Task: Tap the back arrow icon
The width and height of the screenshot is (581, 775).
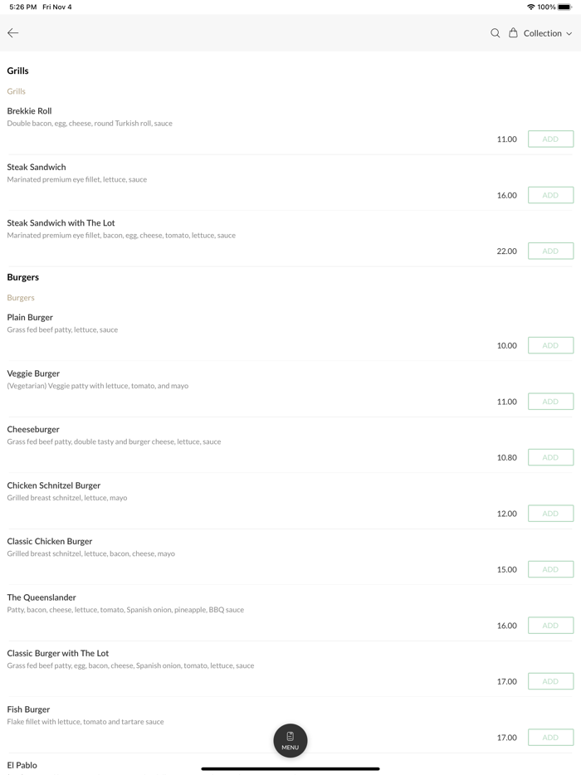Action: [x=13, y=33]
